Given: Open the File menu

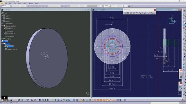Looking at the screenshot, I should pos(6,3).
